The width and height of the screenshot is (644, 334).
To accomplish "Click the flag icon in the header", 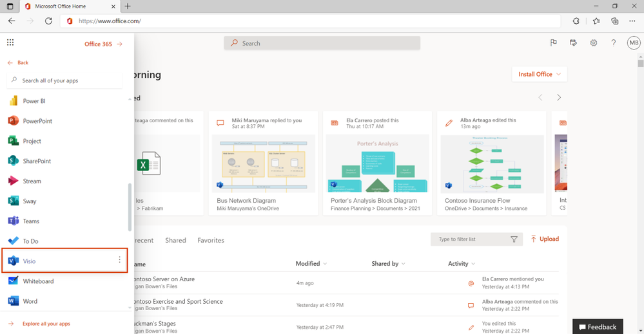I will [x=554, y=42].
